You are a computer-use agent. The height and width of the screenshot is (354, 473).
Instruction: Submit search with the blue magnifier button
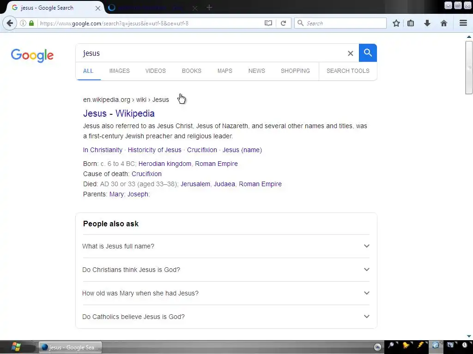368,53
